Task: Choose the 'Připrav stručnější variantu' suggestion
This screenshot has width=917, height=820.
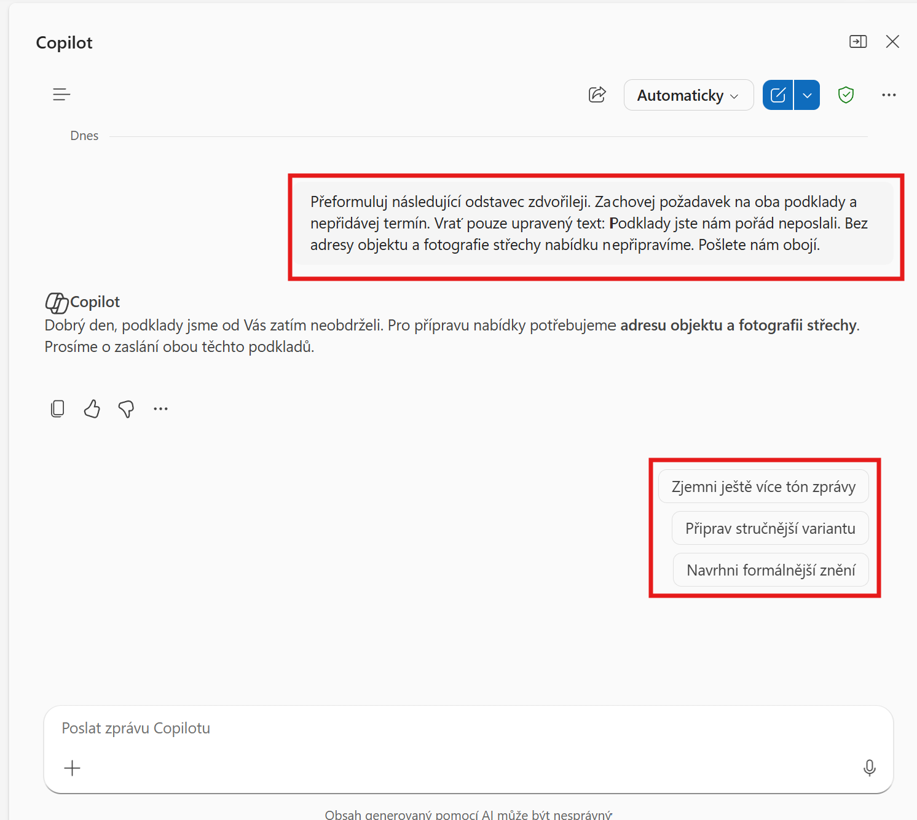Action: pos(770,528)
